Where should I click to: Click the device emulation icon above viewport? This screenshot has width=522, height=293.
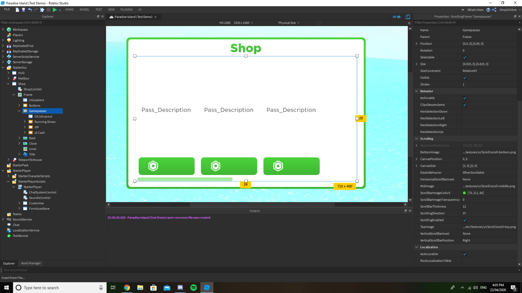(x=408, y=17)
